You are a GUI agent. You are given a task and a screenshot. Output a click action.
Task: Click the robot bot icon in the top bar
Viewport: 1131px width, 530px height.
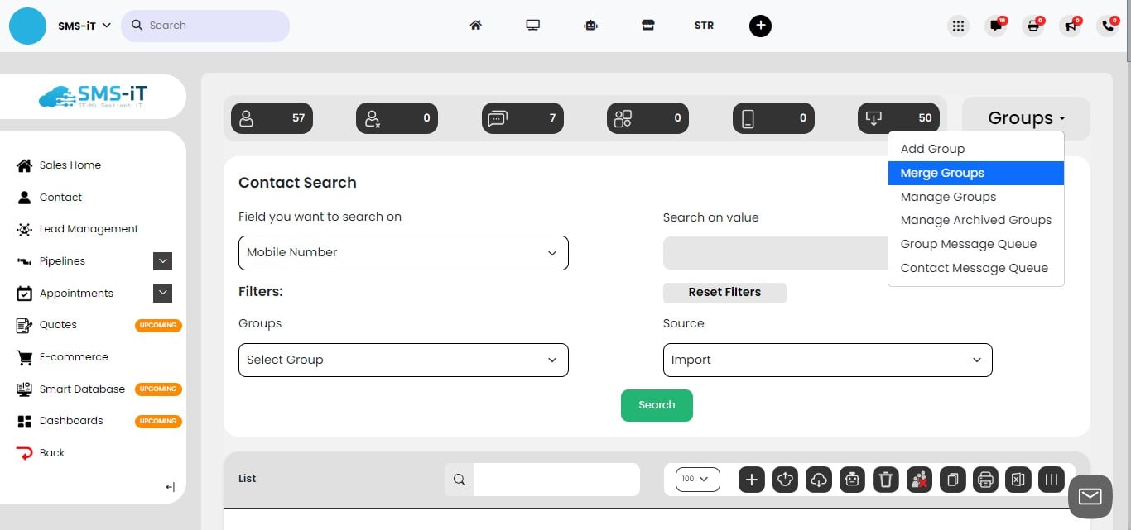(590, 26)
